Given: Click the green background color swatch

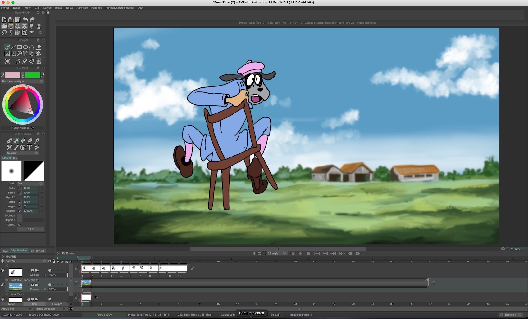Looking at the screenshot, I should tap(33, 75).
